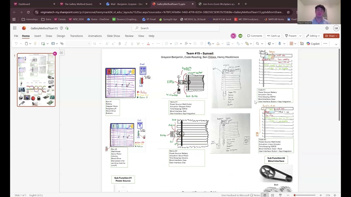Screen dimensions: 351x197
Task: Click the Catch up button
Action: [273, 36]
